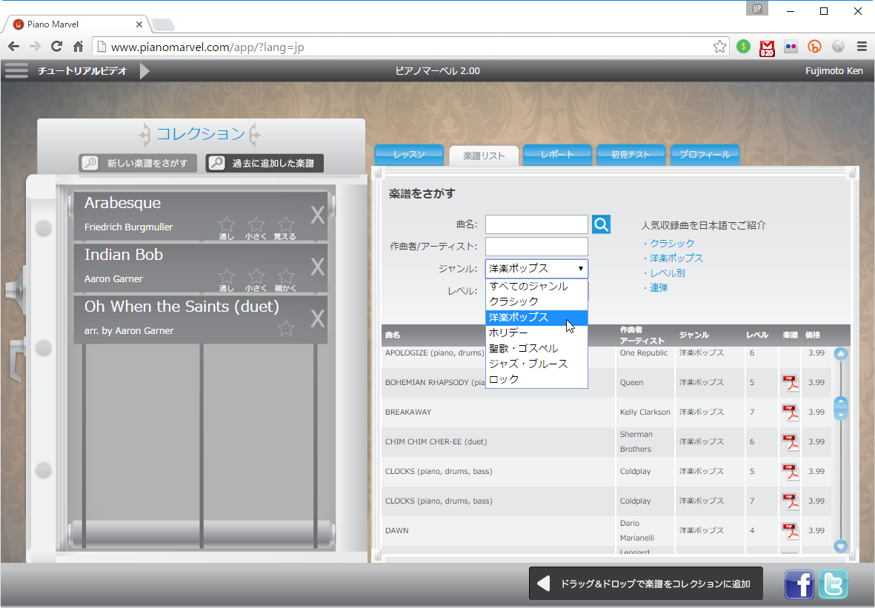Switch to the プロフィール tab

pos(705,155)
